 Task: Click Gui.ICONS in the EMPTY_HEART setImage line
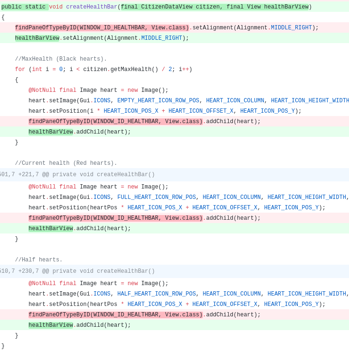(95, 100)
